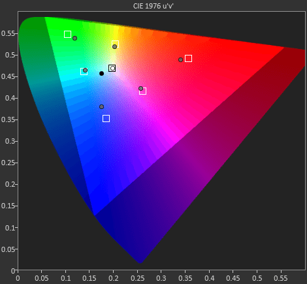
Task: Click the CIE 1976 u'v' chart title
Action: 153,6
